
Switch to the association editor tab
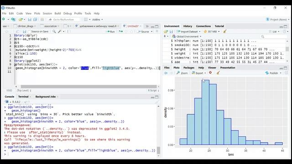(50, 26)
